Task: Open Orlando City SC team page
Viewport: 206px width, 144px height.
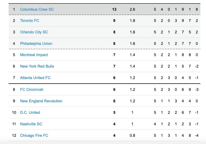Action: pyautogui.click(x=34, y=32)
